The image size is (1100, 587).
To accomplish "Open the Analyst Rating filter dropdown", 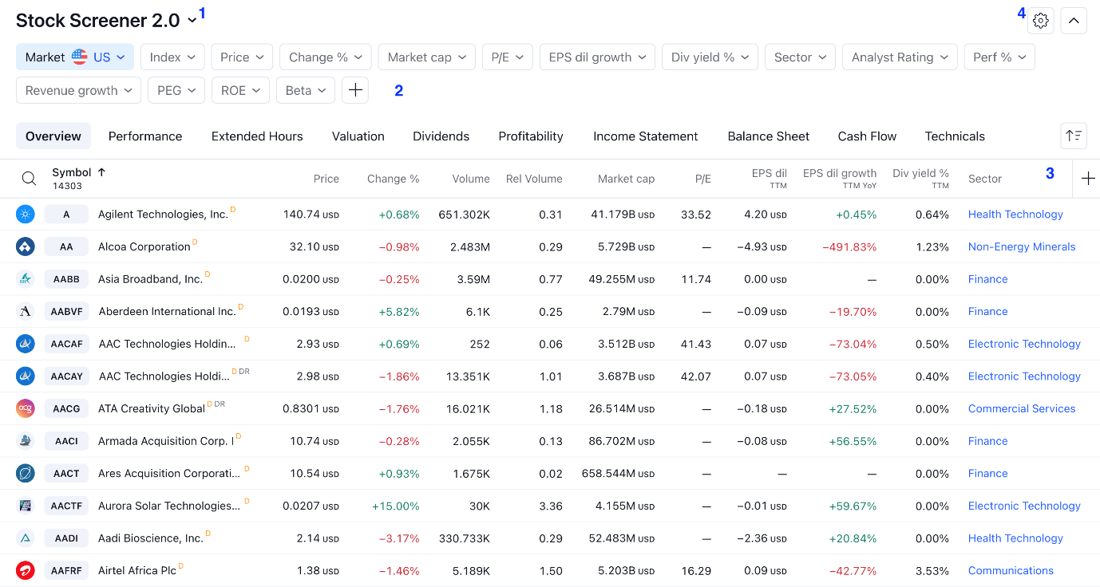I will coord(900,57).
